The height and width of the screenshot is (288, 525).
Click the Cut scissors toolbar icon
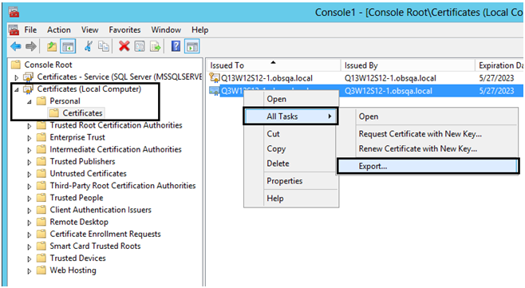click(89, 46)
